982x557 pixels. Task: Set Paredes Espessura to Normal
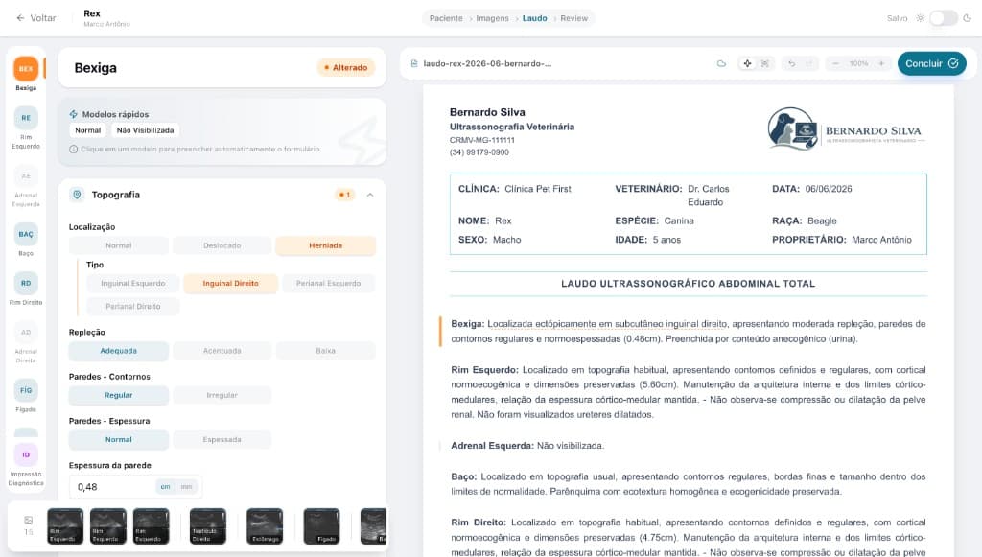[118, 439]
